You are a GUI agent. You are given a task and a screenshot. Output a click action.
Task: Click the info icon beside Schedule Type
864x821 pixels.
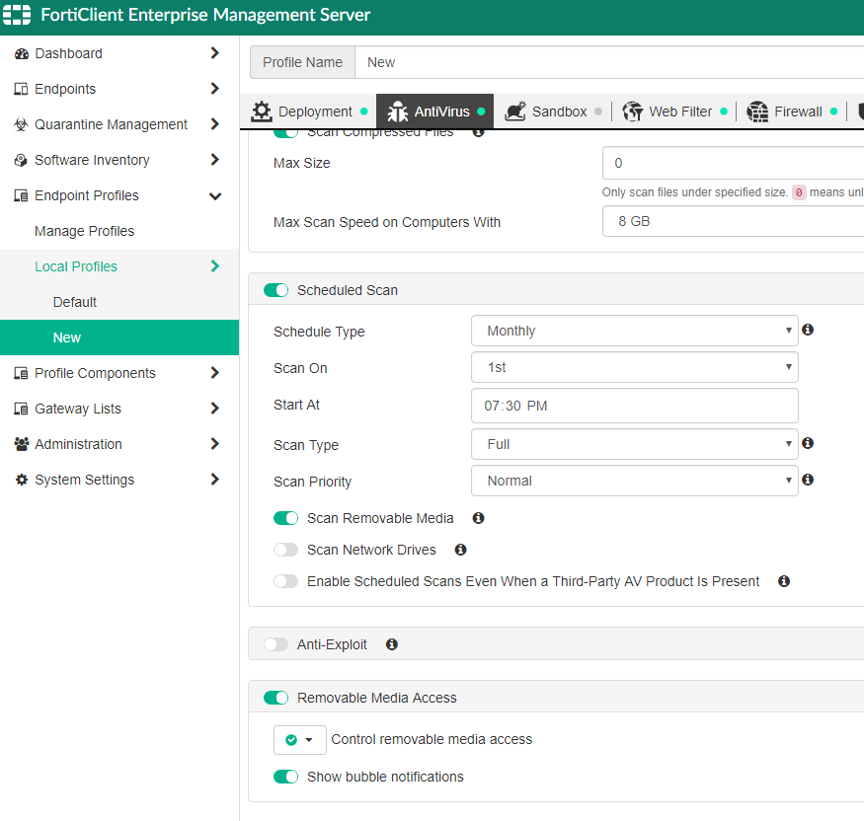click(x=808, y=331)
